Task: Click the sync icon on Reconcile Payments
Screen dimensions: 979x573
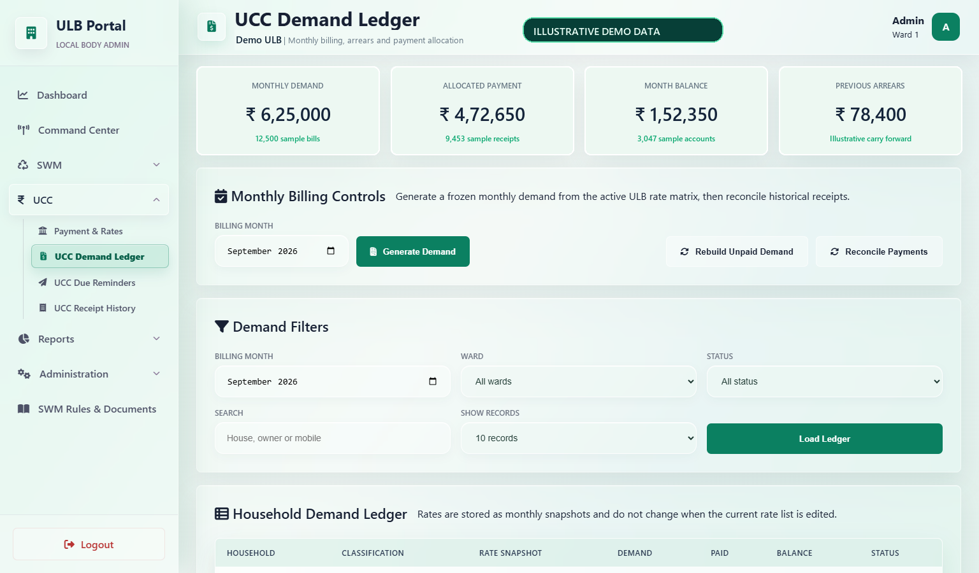Action: click(x=834, y=251)
